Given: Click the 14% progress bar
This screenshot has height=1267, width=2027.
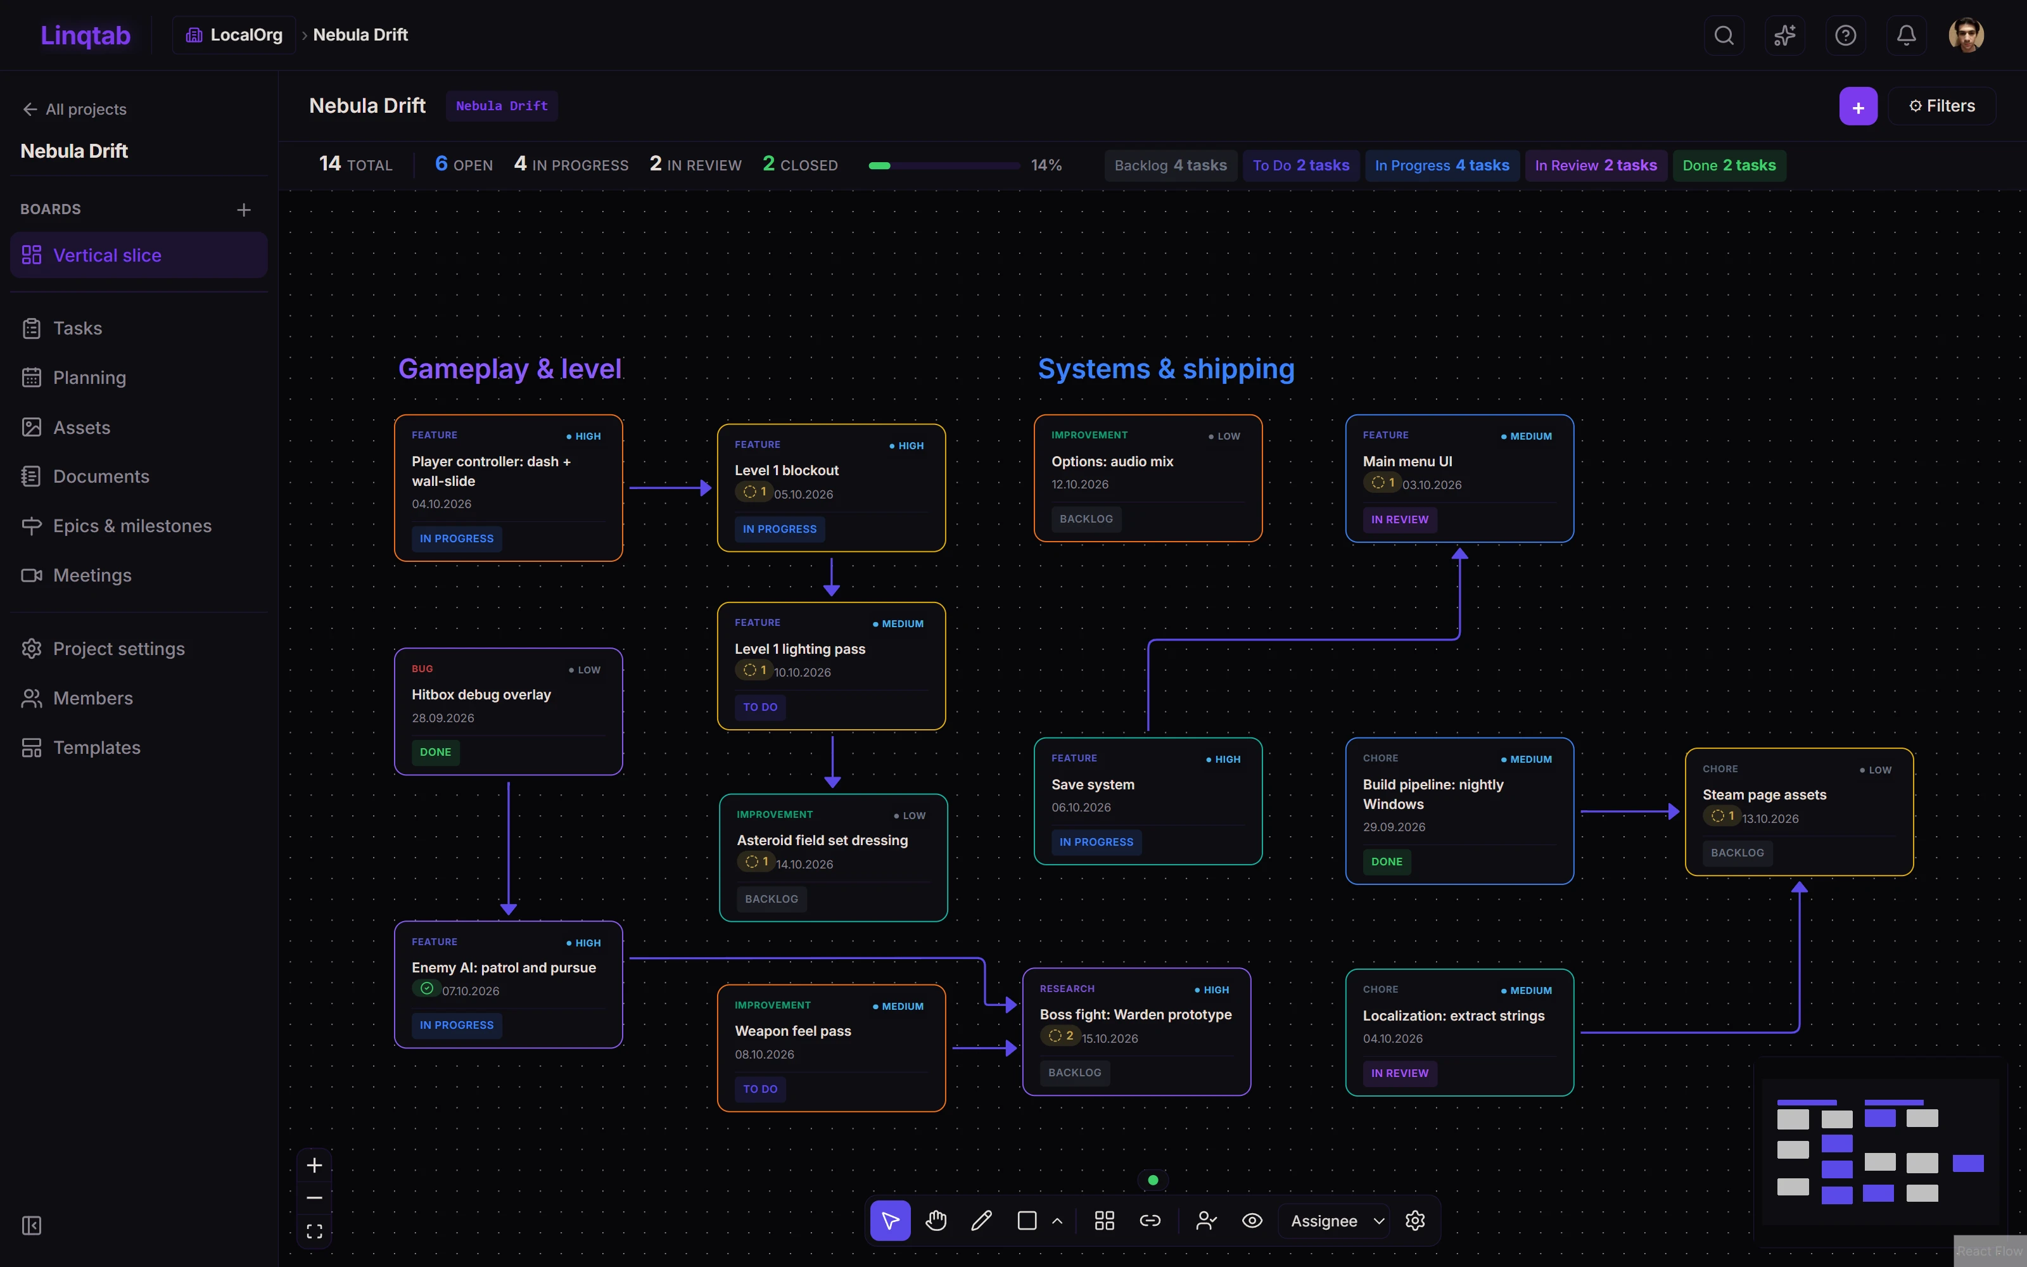Looking at the screenshot, I should point(944,166).
